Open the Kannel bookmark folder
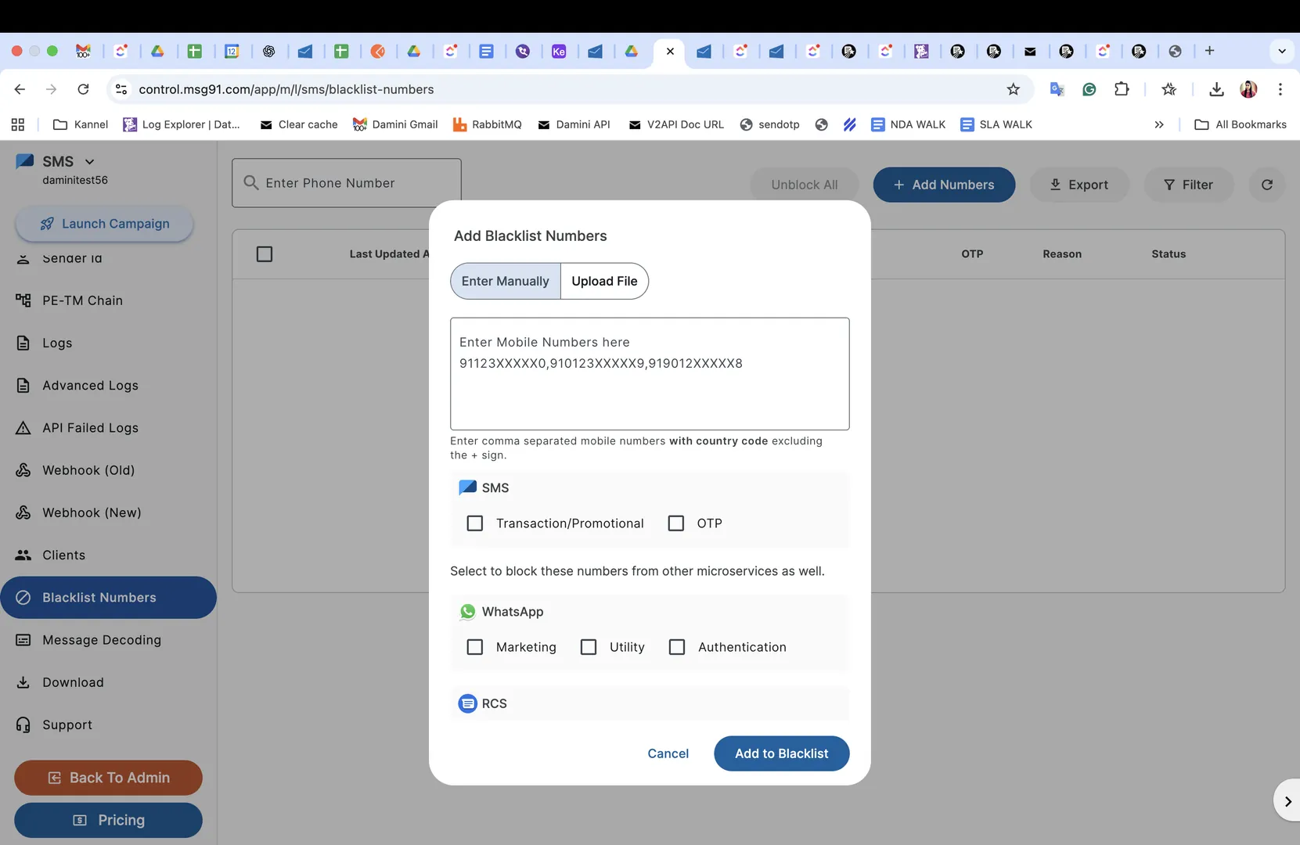This screenshot has height=845, width=1300. (81, 124)
